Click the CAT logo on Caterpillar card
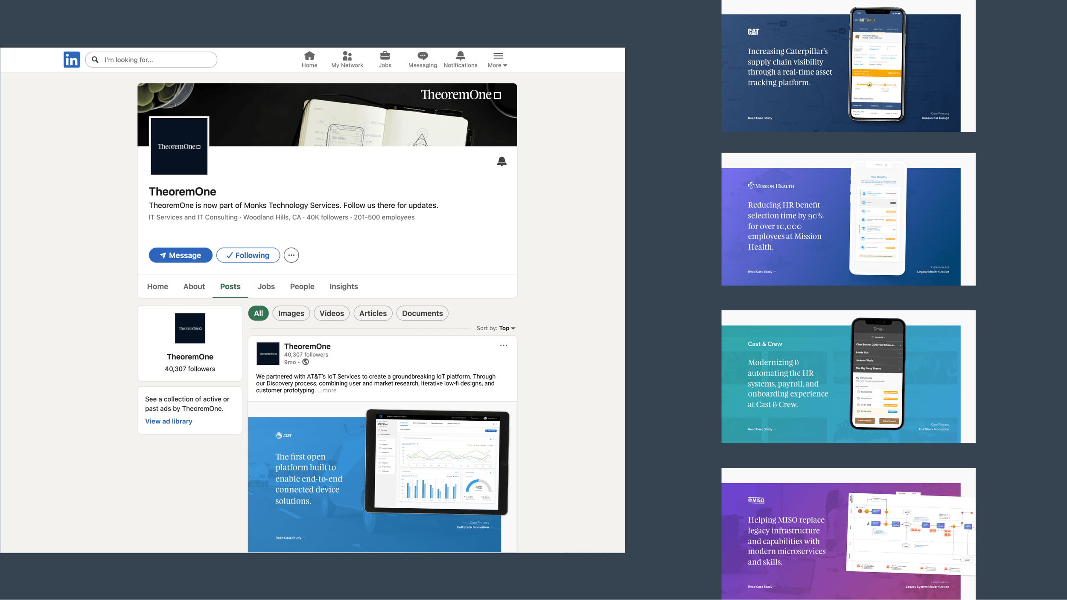 click(x=754, y=32)
